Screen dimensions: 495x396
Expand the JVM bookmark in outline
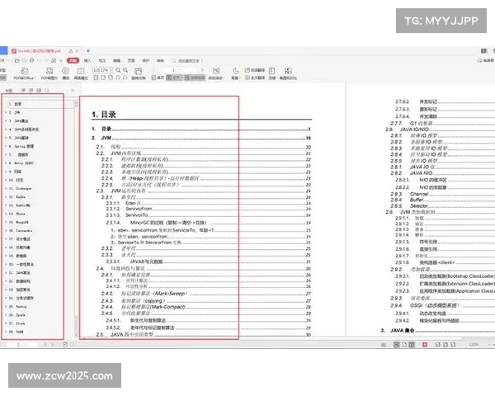pos(8,112)
